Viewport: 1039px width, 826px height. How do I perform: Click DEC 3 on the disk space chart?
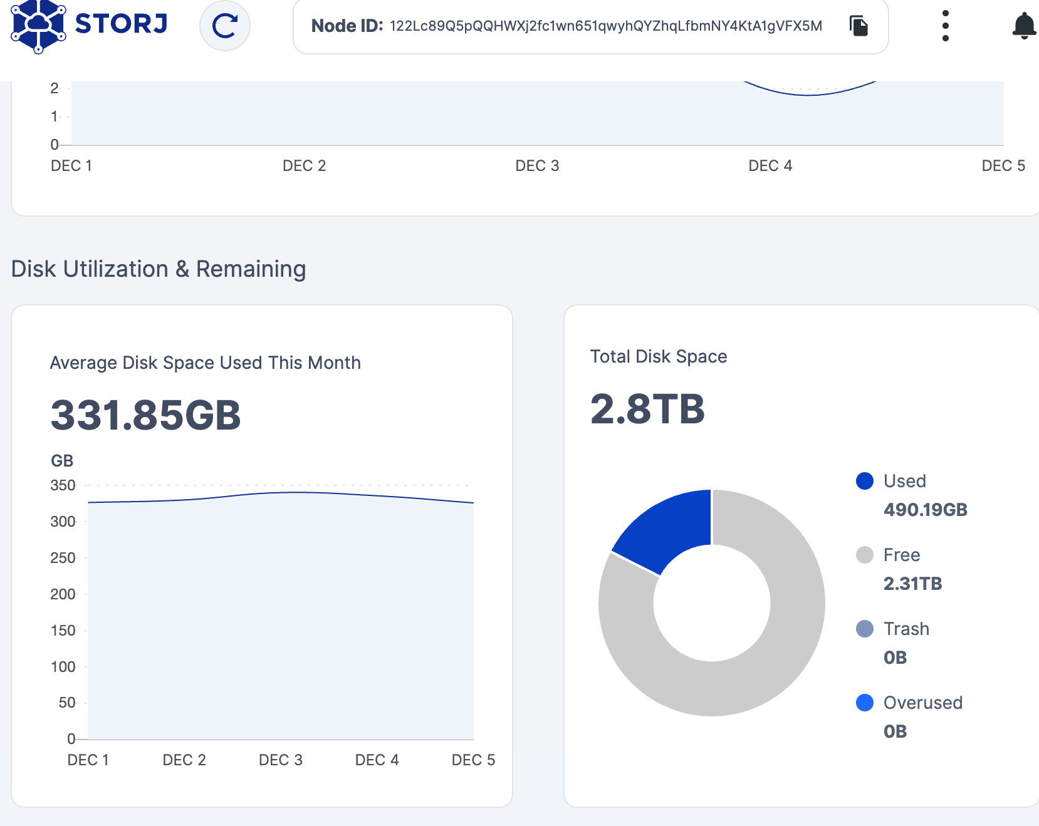[281, 760]
